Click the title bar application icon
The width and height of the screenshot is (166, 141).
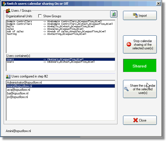4,4
